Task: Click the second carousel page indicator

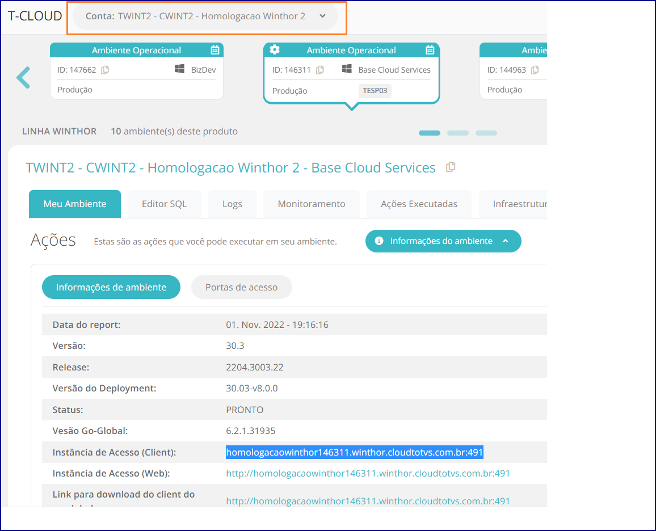Action: click(x=457, y=132)
